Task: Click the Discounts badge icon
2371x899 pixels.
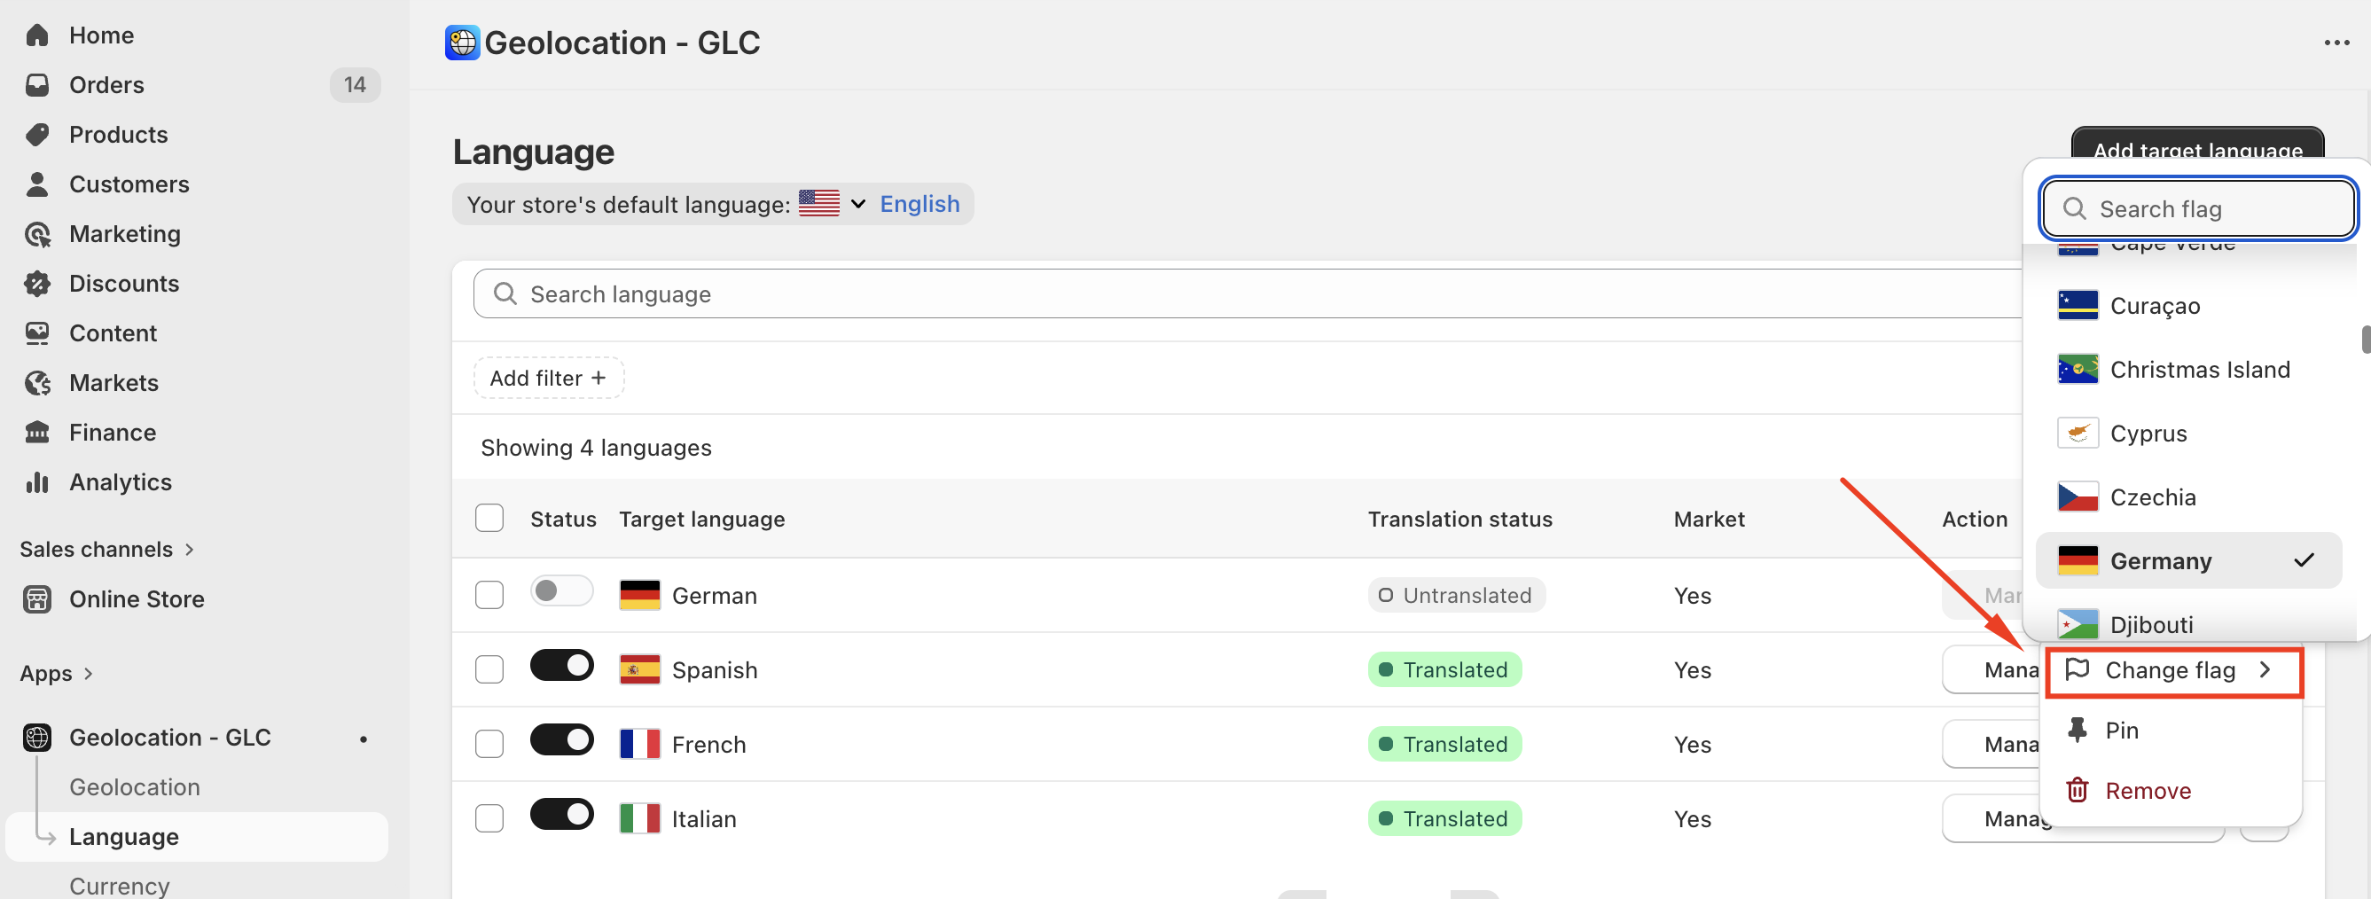Action: 37,284
